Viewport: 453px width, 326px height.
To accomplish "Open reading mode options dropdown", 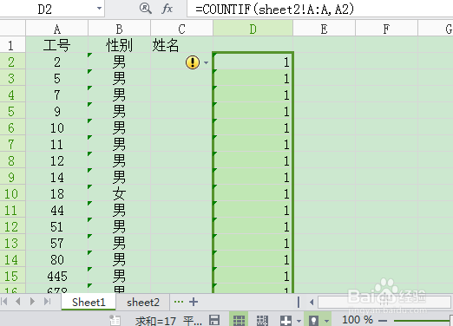I will point(299,321).
